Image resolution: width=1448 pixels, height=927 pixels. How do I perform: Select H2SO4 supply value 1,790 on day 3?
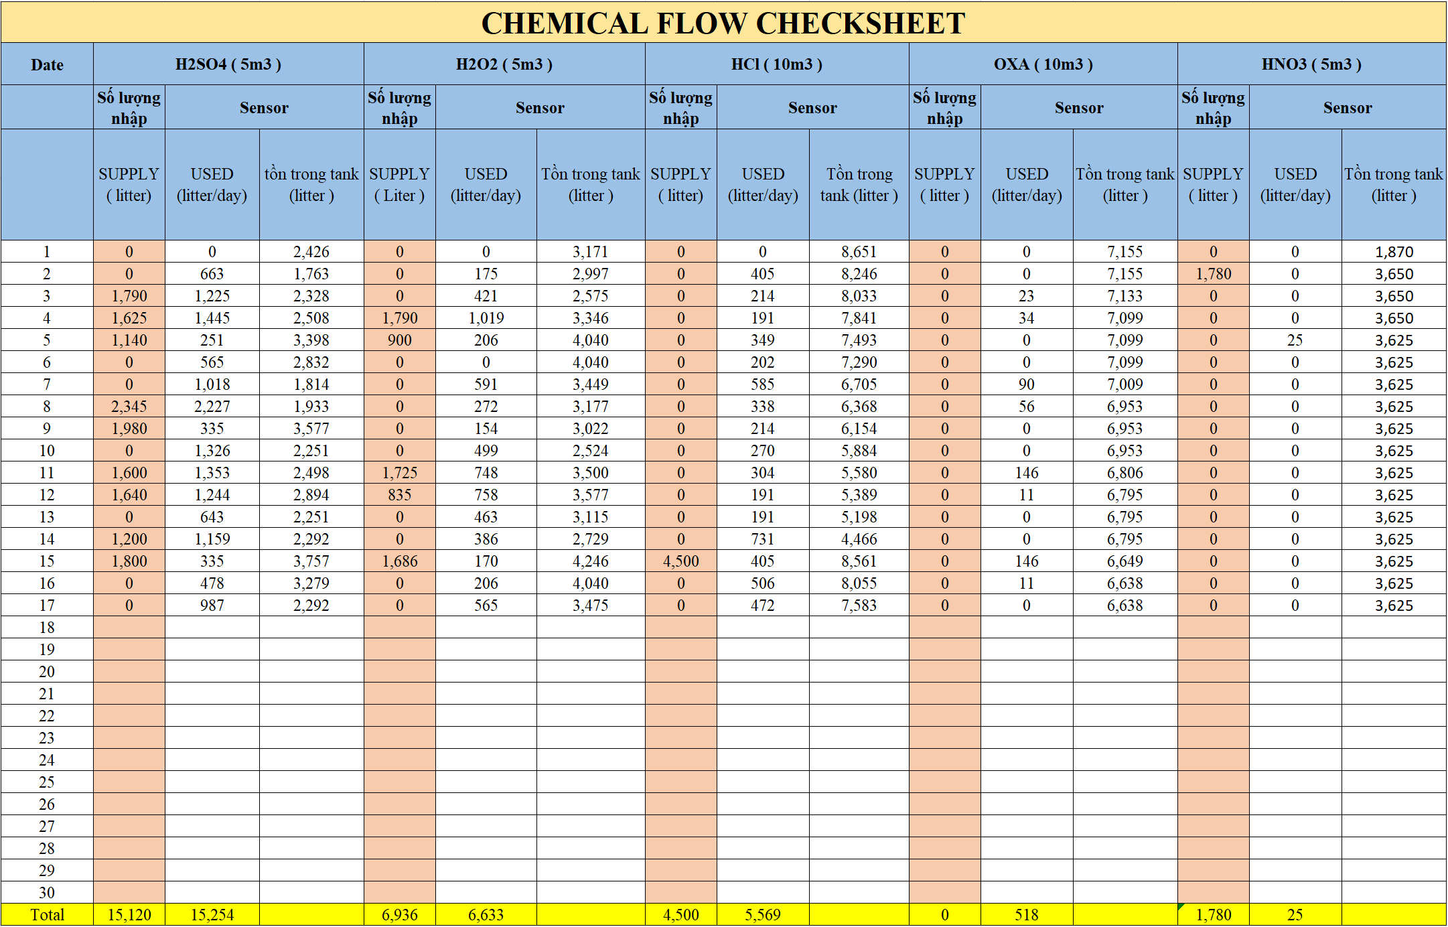click(129, 296)
